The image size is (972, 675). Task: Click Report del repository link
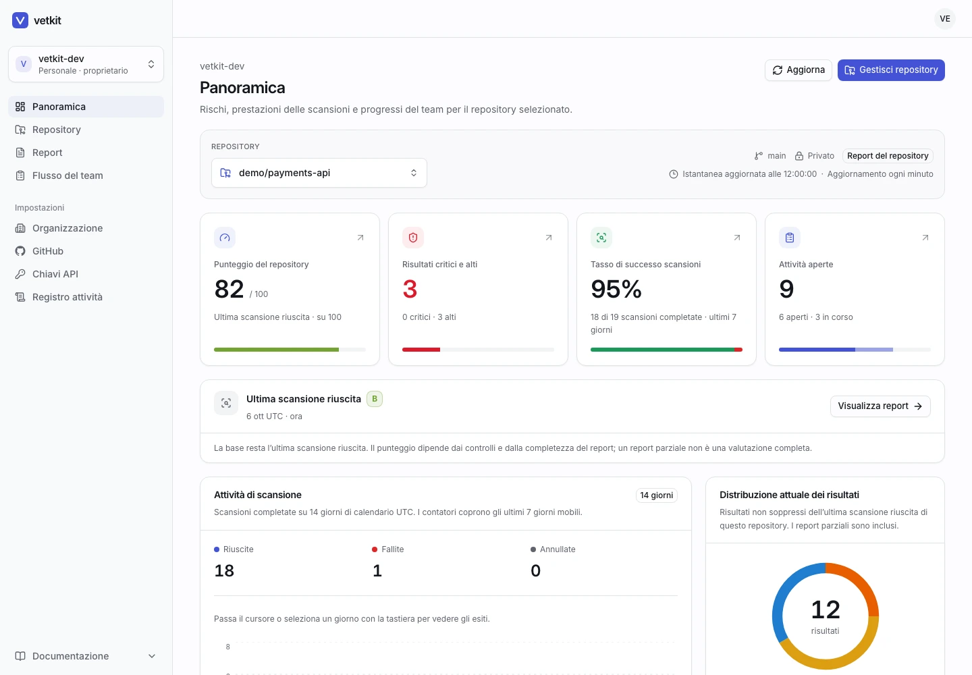click(x=888, y=156)
